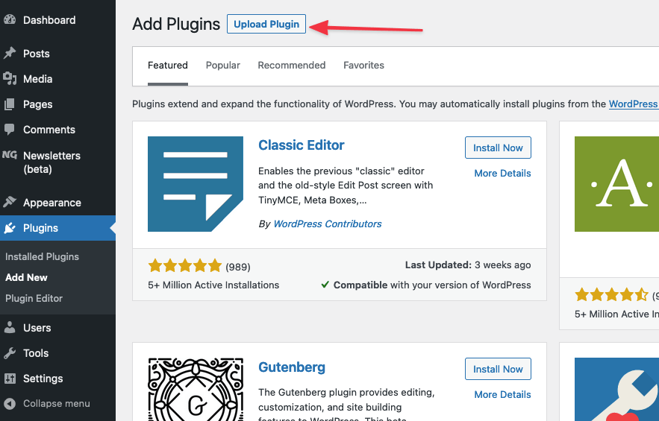Open the WordPress Contributors author link
The width and height of the screenshot is (659, 421).
(x=327, y=224)
